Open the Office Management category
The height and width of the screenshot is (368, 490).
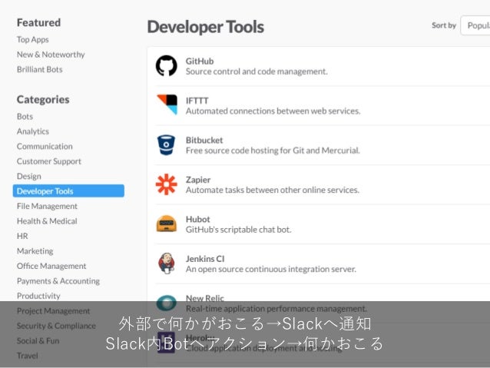(x=51, y=266)
